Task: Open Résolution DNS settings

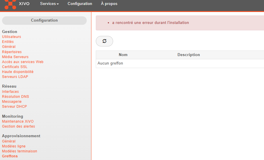Action: coord(16,97)
